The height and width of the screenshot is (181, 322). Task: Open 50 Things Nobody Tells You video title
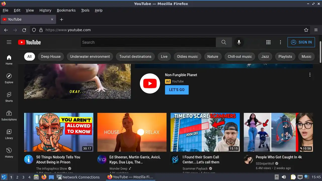[x=58, y=160]
